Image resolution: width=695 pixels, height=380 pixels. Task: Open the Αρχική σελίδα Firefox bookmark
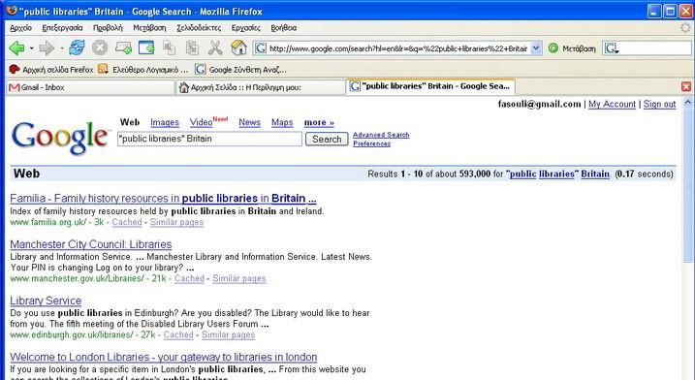pos(51,70)
